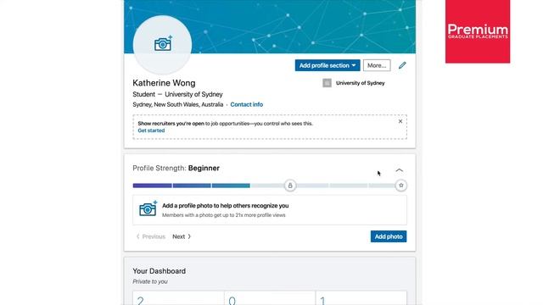The image size is (543, 305).
Task: Click the lock milestone icon on strength bar
Action: (x=290, y=186)
